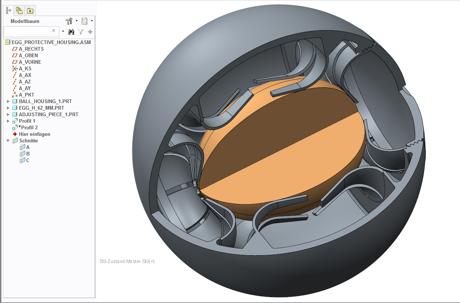Screen dimensions: 460x303
Task: Select axis A_AY
Action: click(x=25, y=88)
